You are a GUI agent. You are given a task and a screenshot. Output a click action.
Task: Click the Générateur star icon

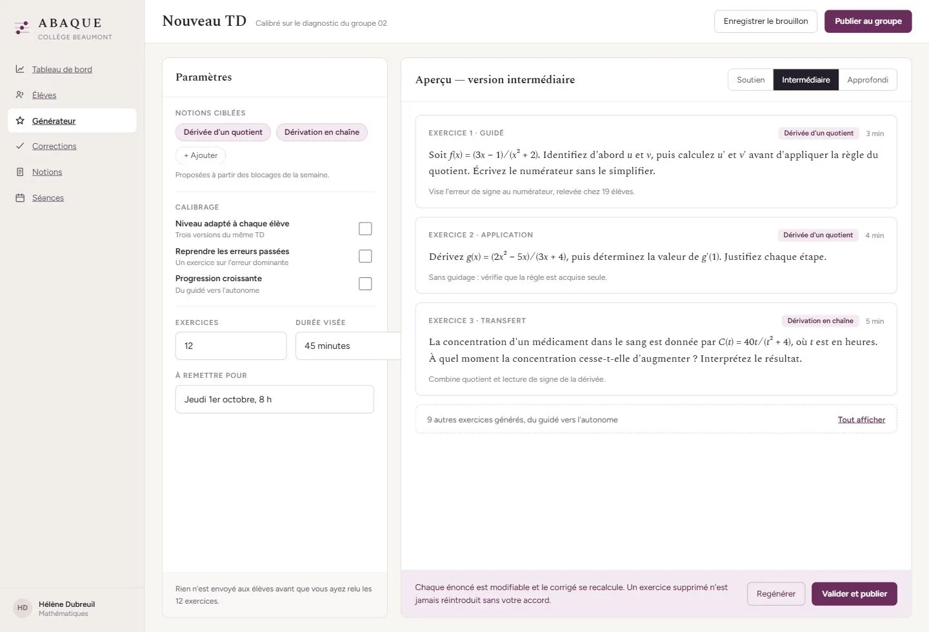click(20, 121)
